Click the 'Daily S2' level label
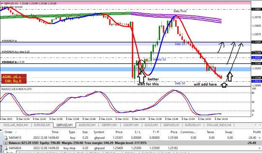The width and height of the screenshot is (262, 153). coord(180,83)
